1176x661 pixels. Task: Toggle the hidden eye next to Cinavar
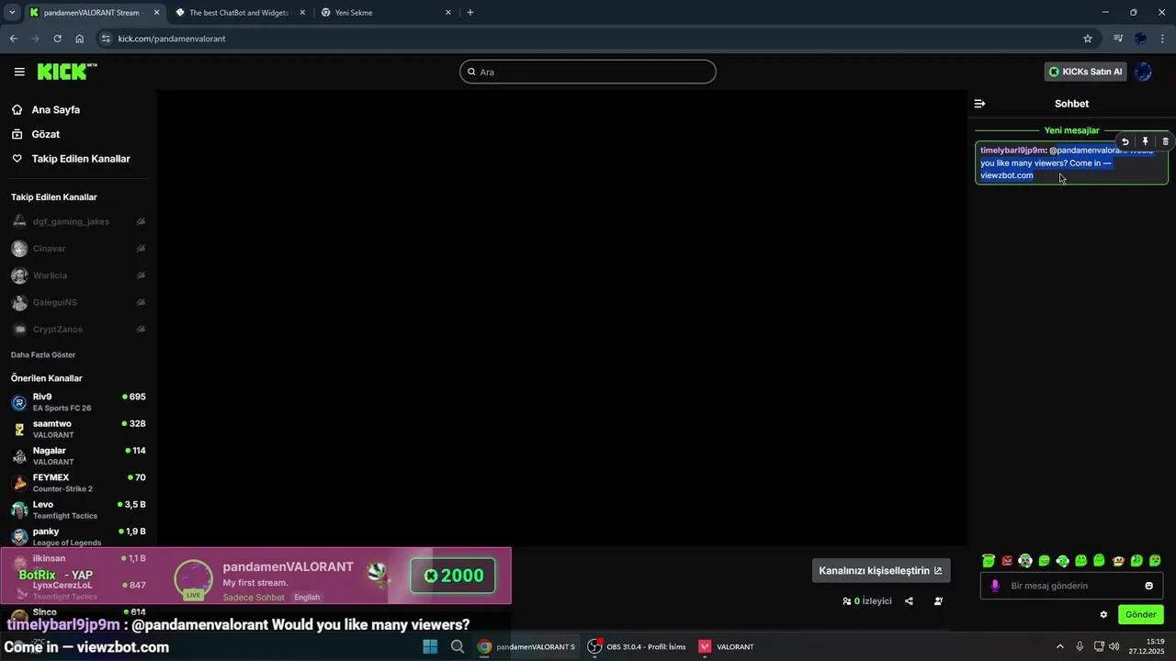pos(141,249)
